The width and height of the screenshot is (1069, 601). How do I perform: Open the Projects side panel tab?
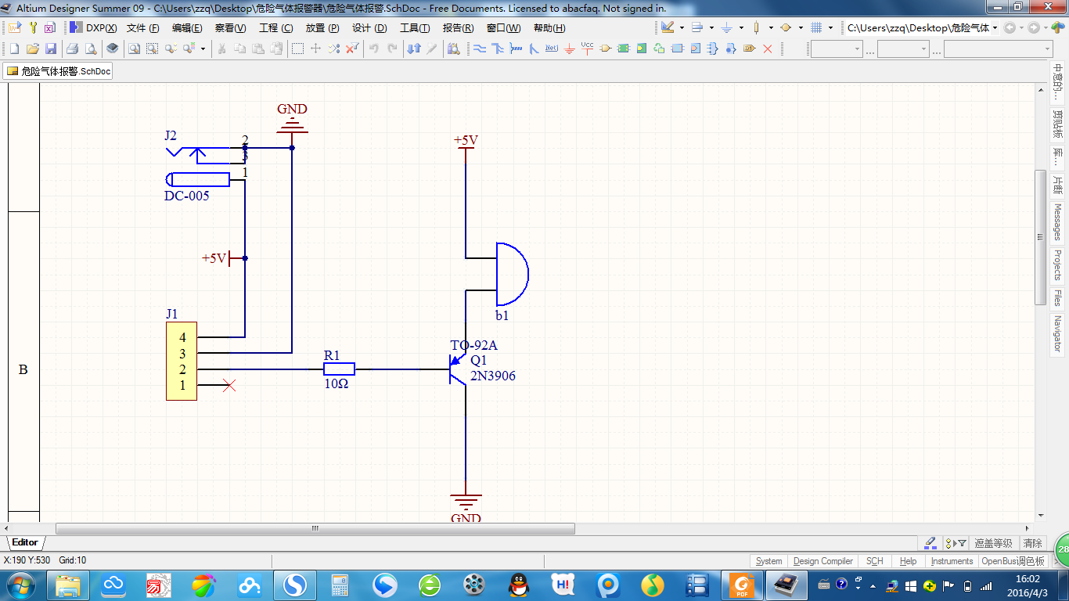(x=1057, y=265)
